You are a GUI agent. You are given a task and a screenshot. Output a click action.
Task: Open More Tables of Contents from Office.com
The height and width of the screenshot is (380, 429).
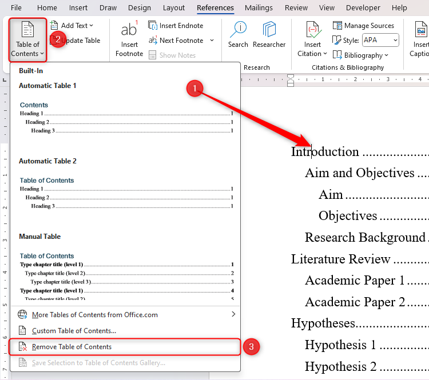tap(126, 315)
